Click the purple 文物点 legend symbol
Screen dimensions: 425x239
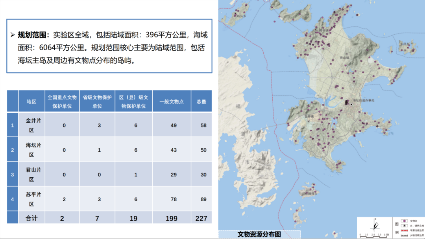pyautogui.click(x=405, y=221)
